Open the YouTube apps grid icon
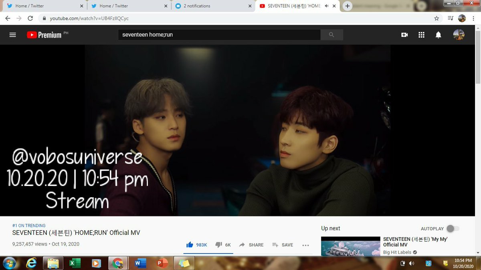The image size is (481, 270). [x=421, y=35]
